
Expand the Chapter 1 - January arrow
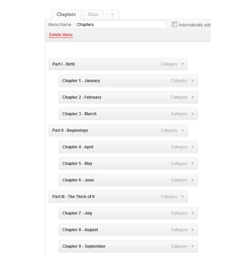[x=192, y=81]
